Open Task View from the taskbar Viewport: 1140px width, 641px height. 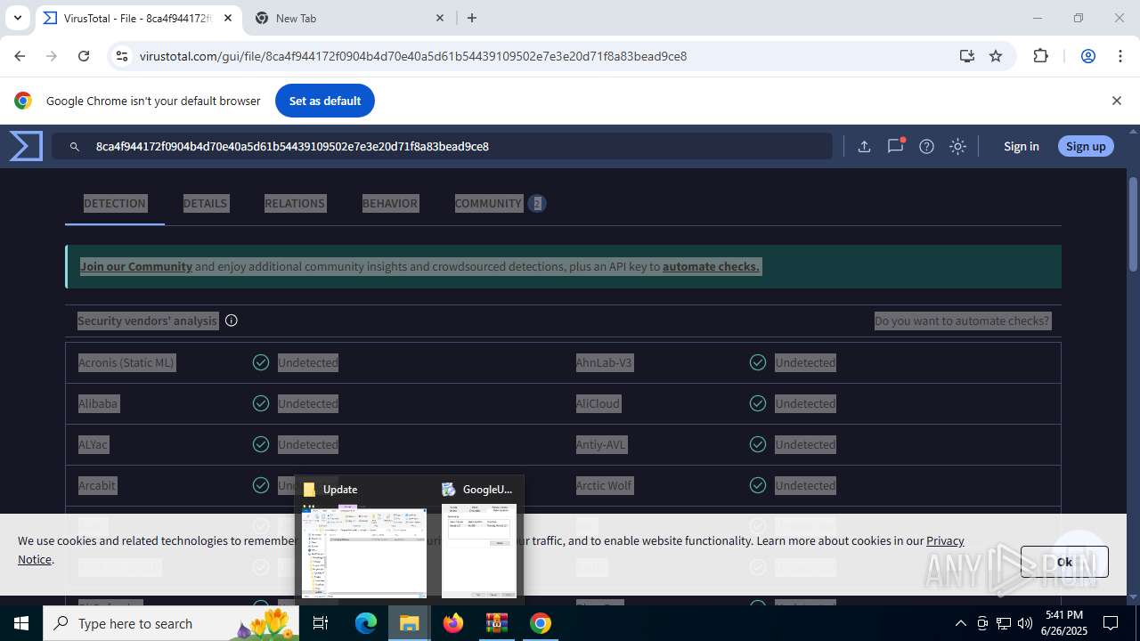pos(322,623)
